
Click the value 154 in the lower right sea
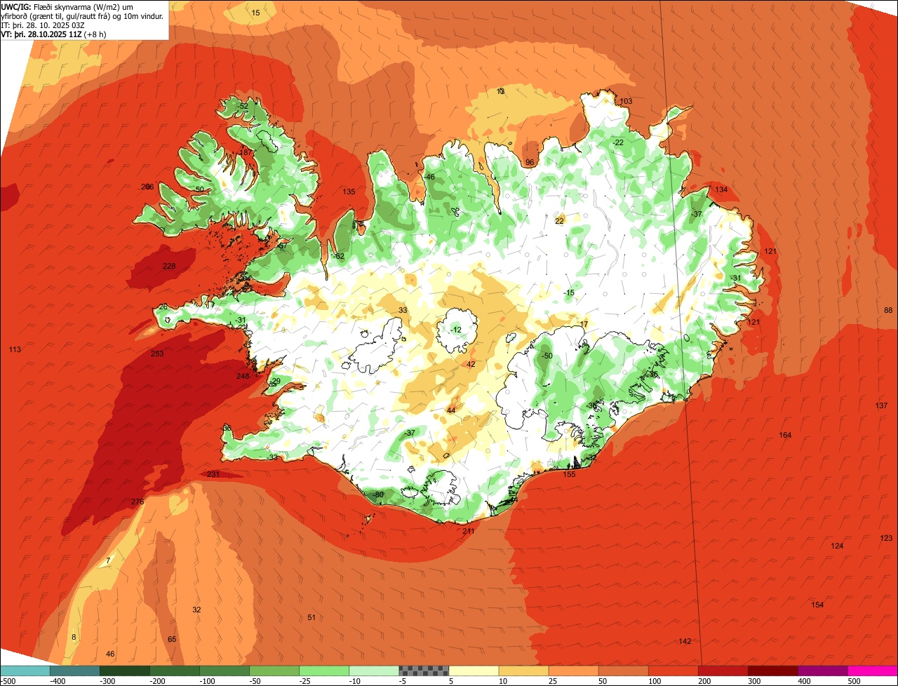[x=817, y=605]
